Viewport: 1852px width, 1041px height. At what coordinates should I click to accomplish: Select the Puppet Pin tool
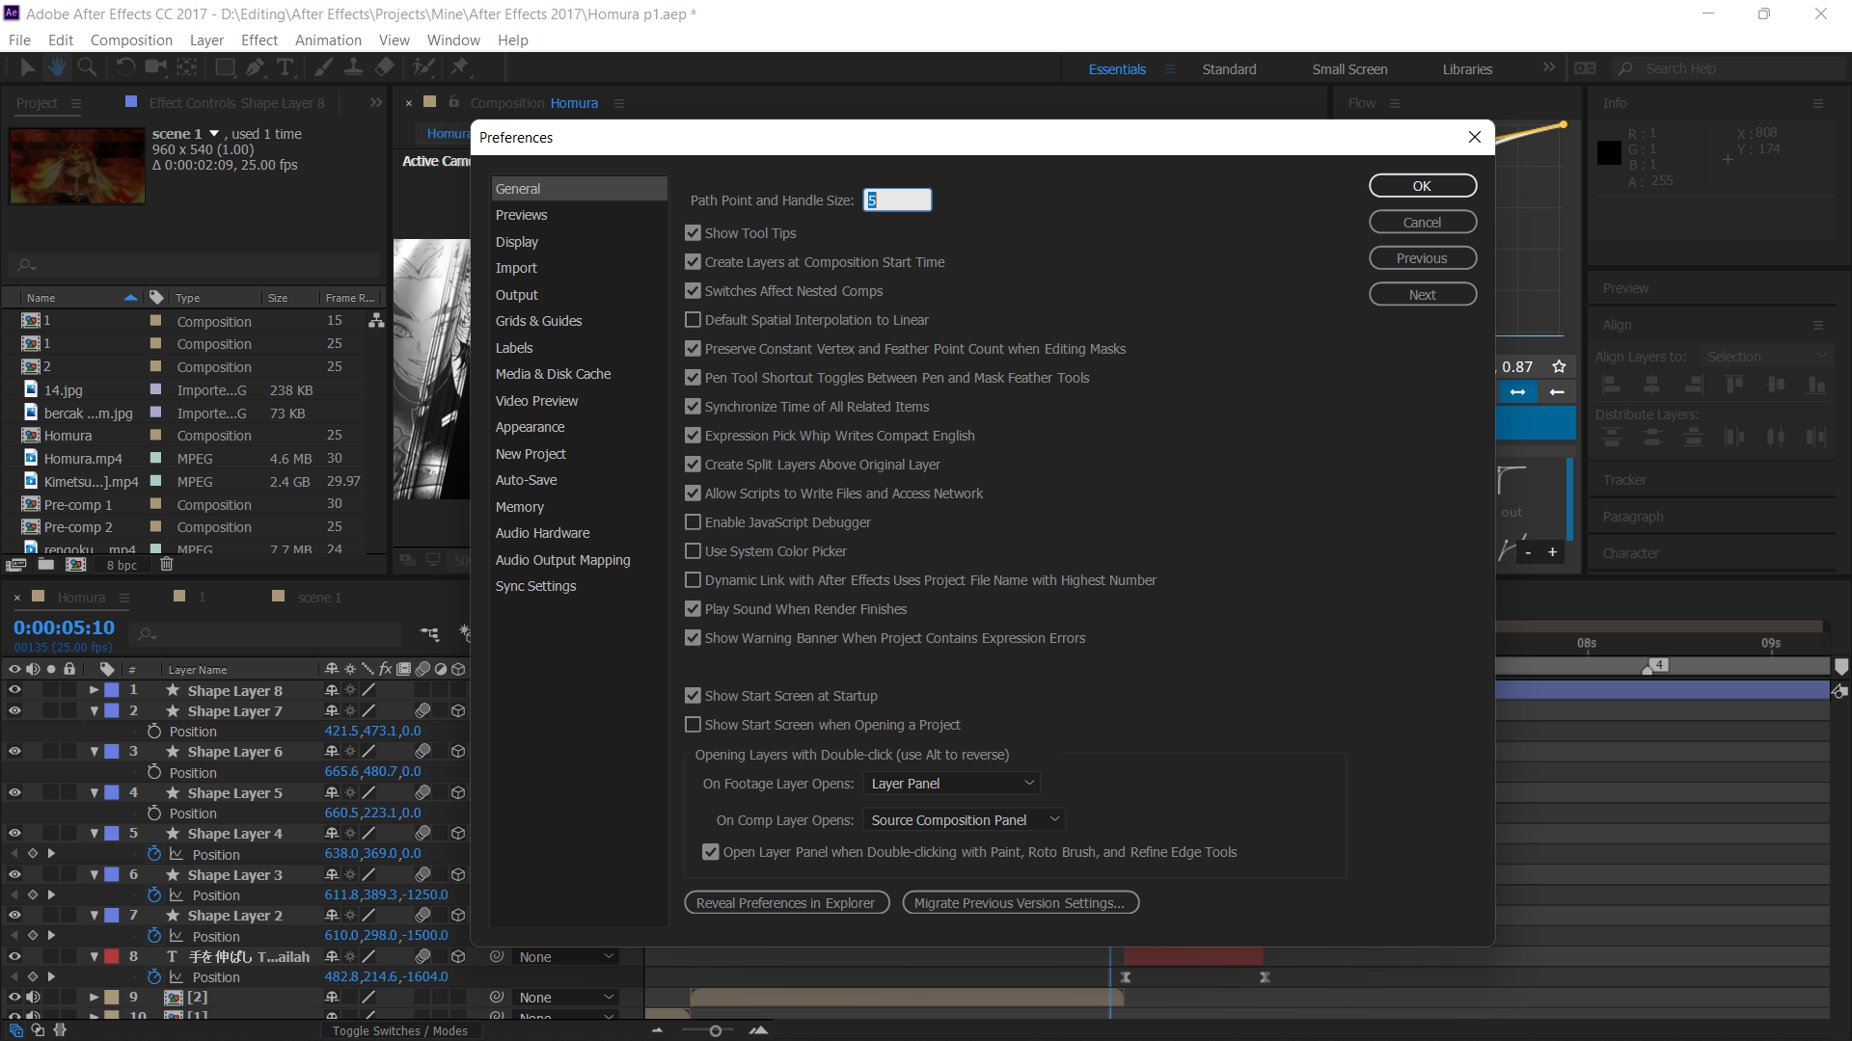[461, 67]
